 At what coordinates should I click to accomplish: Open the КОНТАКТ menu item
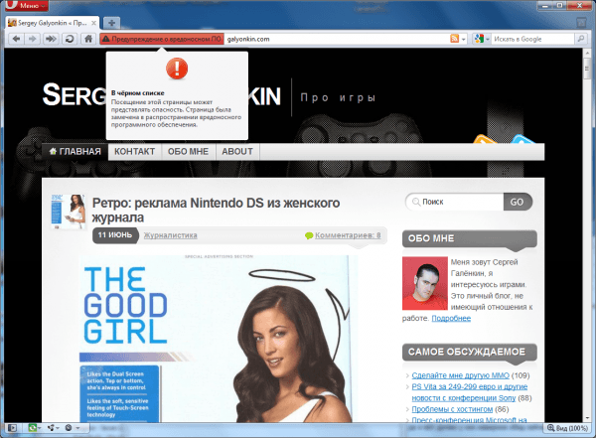pos(134,152)
